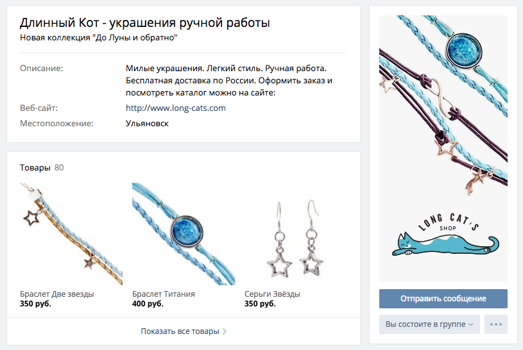Click the Long Cat's Shop cat logo
The image size is (523, 350).
(x=446, y=235)
